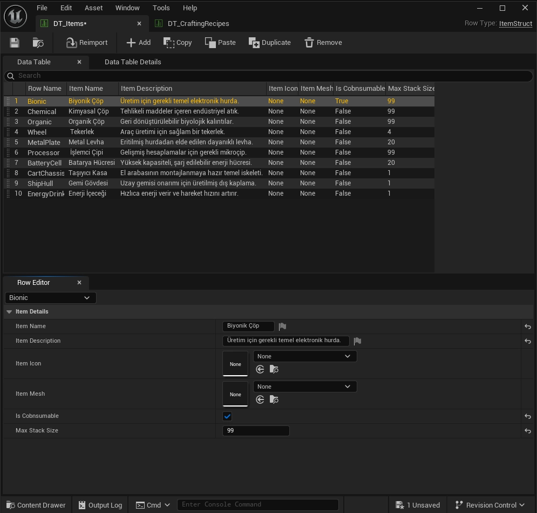Add a new row with the Add button
The width and height of the screenshot is (537, 513).
coord(138,43)
